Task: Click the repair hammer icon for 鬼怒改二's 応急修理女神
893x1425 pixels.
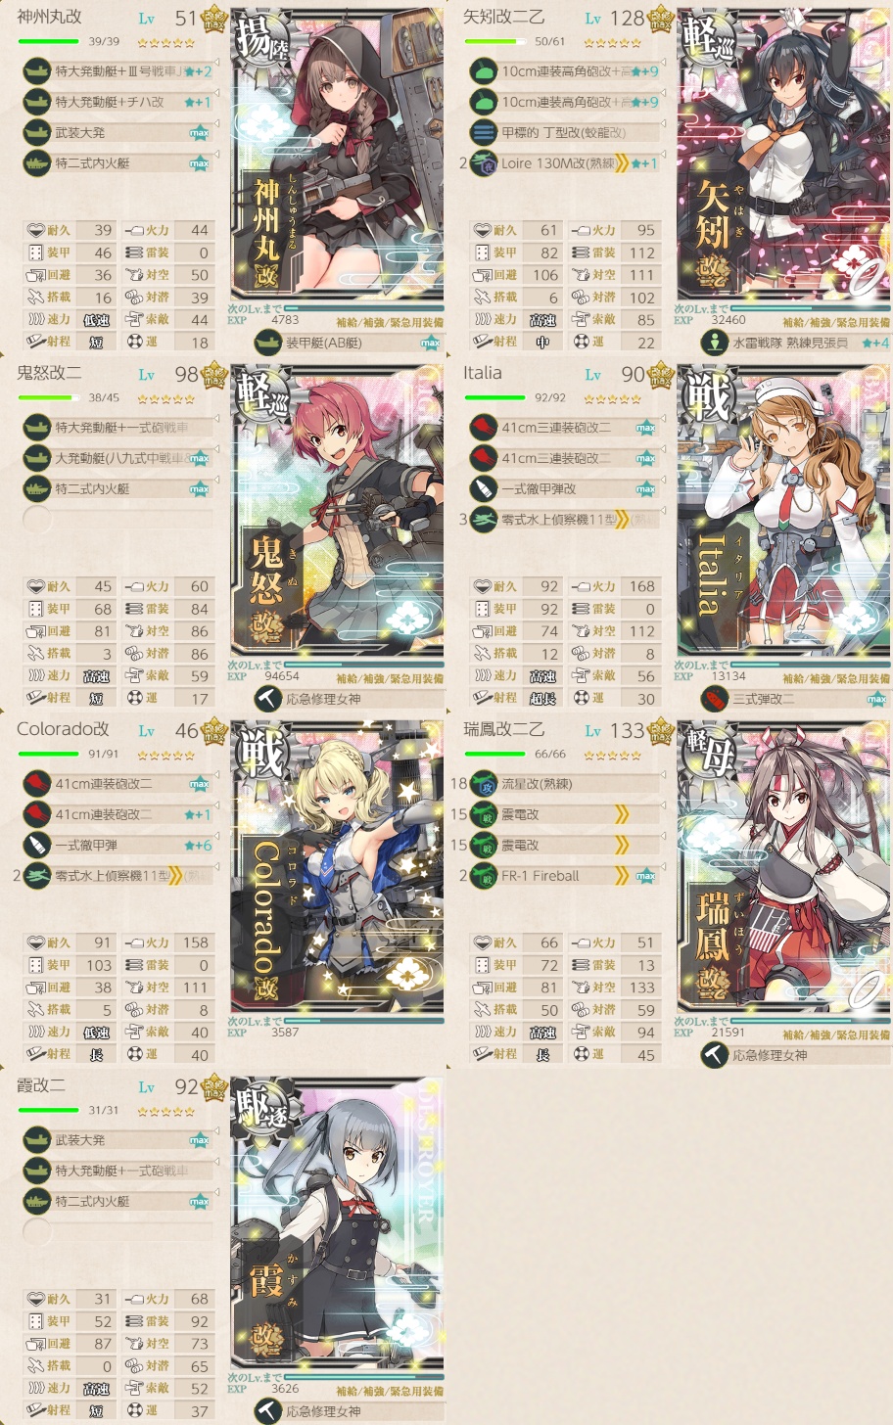Action: click(268, 699)
